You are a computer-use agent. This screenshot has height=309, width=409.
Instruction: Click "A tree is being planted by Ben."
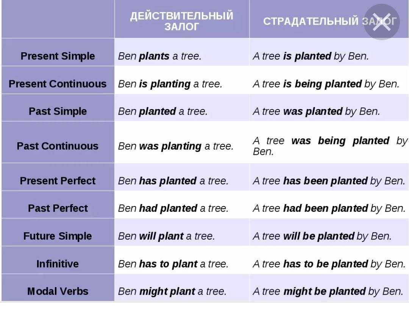coord(326,84)
